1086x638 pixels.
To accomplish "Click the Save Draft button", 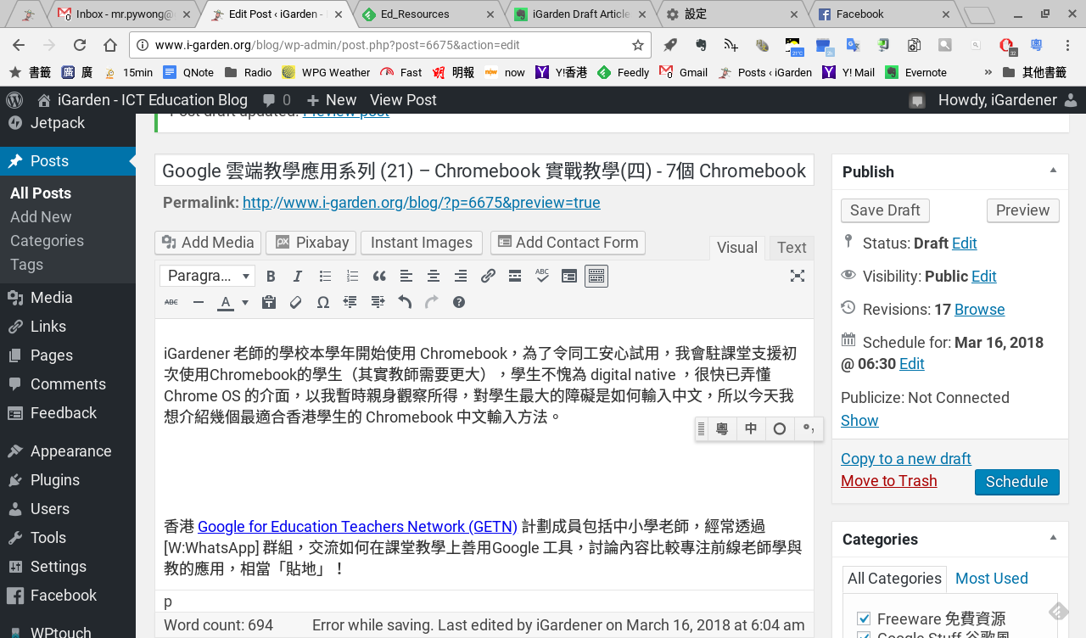I will [x=885, y=210].
